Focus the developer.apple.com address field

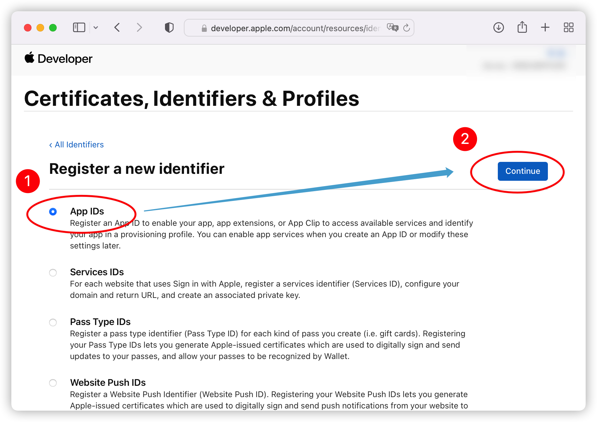click(x=299, y=28)
